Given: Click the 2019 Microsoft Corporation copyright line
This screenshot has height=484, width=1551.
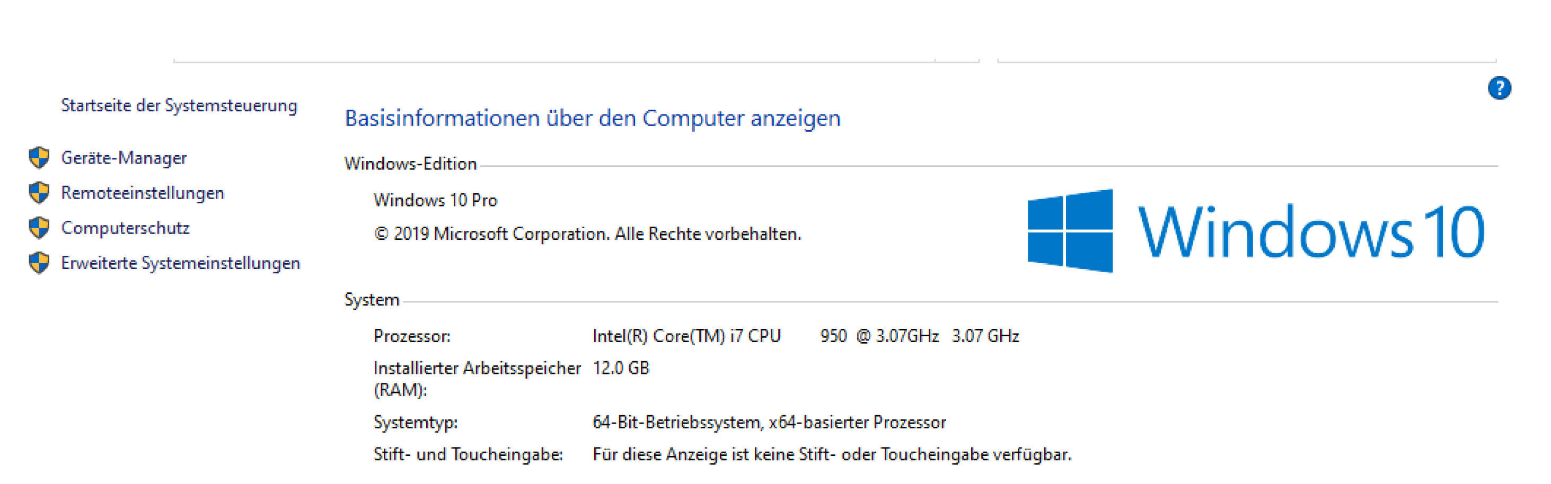Looking at the screenshot, I should [x=587, y=234].
